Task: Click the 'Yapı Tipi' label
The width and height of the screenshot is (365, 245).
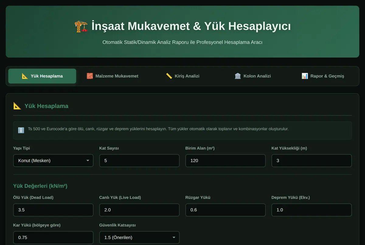Action: pyautogui.click(x=22, y=148)
